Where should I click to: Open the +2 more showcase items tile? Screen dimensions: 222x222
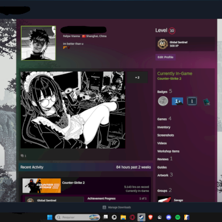click(137, 78)
